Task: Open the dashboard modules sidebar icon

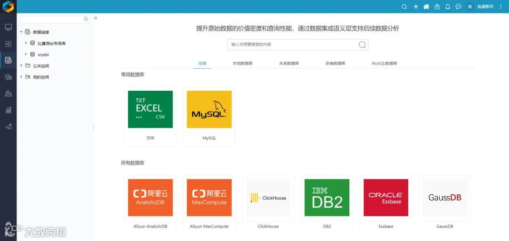Action: pyautogui.click(x=8, y=44)
